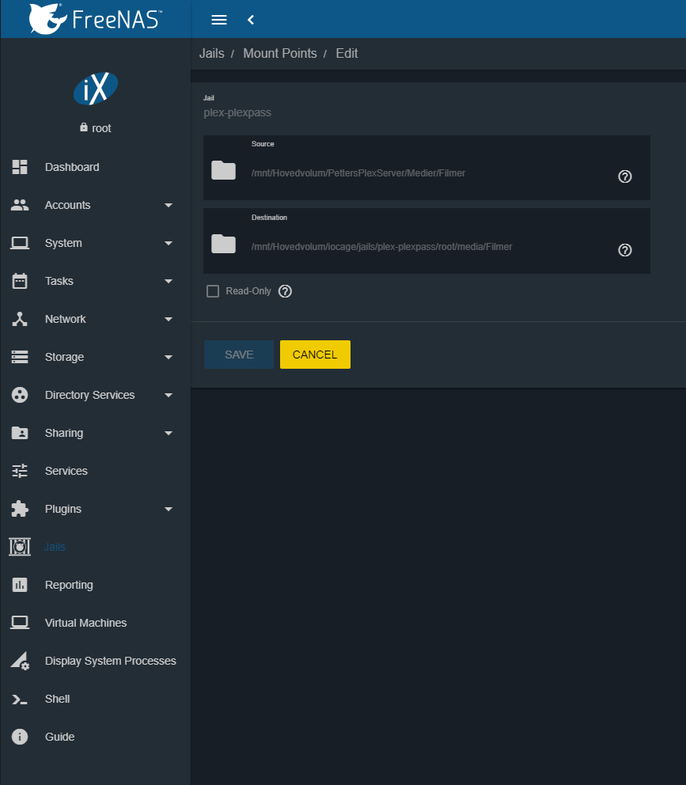Click the root username text
This screenshot has width=686, height=785.
point(101,128)
